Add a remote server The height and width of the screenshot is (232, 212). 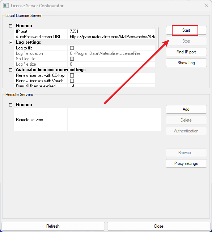[186, 109]
